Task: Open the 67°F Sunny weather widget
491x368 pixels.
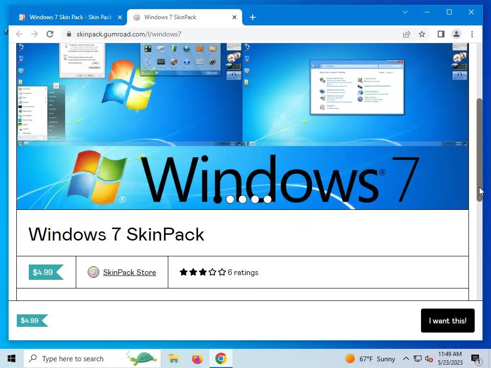Action: click(370, 358)
